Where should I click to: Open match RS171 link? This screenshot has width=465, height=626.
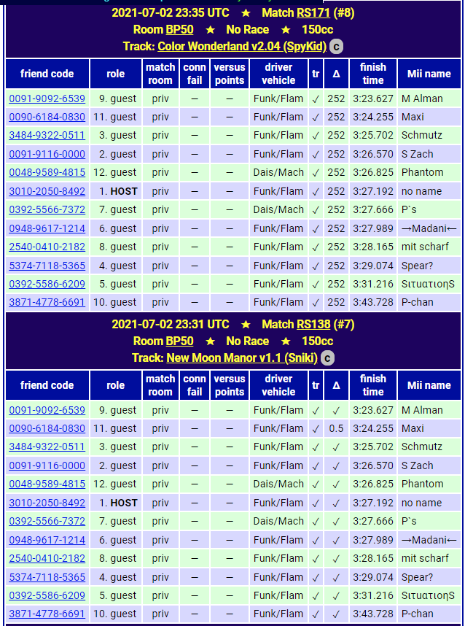coord(313,13)
